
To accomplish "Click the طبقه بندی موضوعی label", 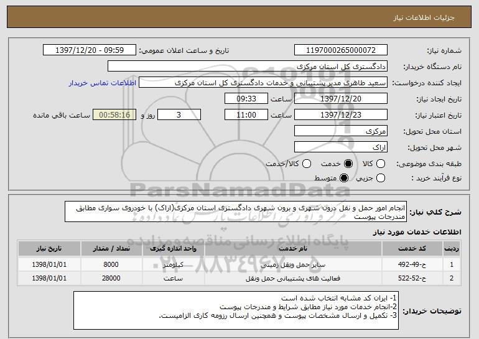I will pos(429,164).
